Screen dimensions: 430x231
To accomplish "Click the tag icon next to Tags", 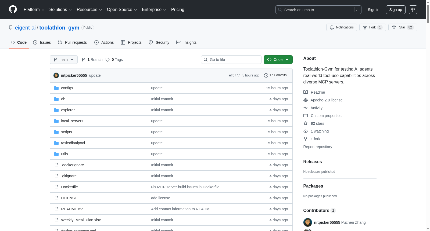I will click(x=107, y=60).
